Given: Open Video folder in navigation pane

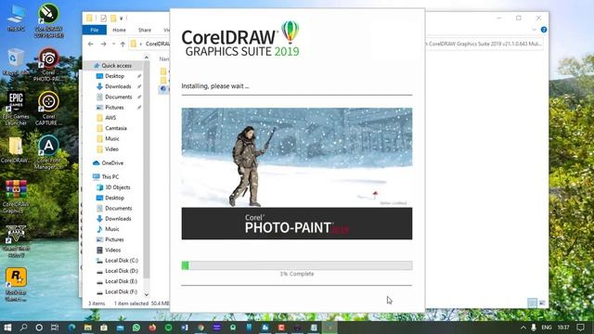Looking at the screenshot, I should [111, 149].
